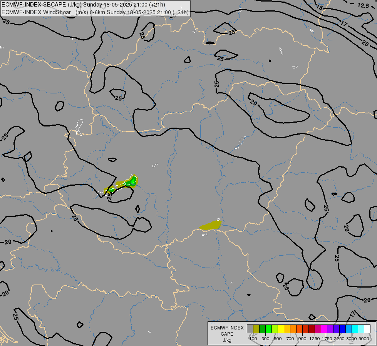Click the 700 legend value label
The image size is (377, 346).
[x=290, y=339]
